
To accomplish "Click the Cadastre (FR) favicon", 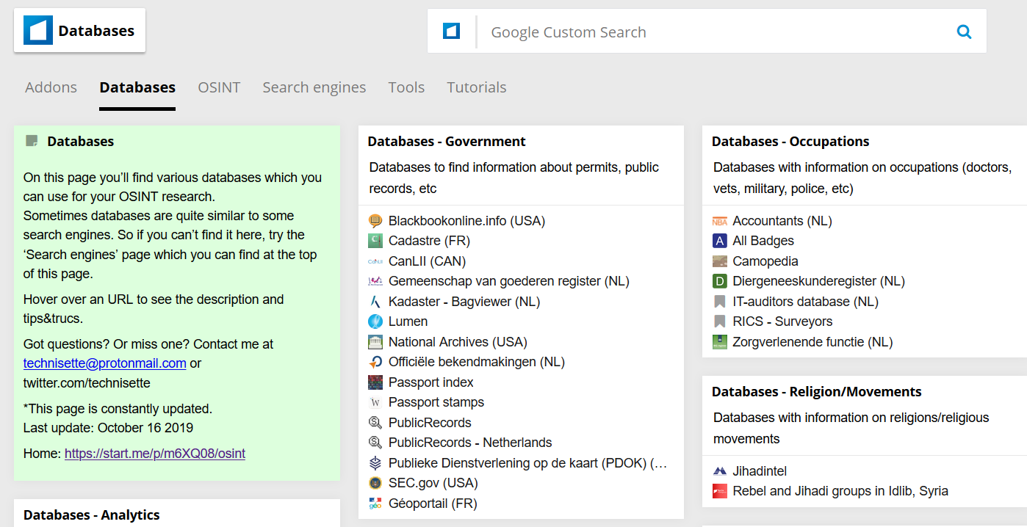I will pyautogui.click(x=375, y=241).
